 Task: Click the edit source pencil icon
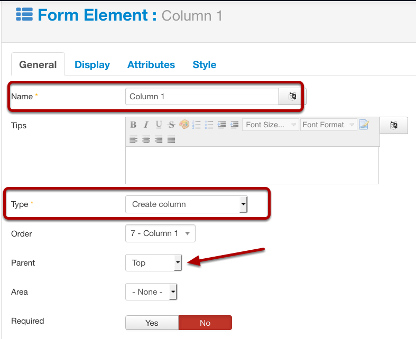[364, 124]
